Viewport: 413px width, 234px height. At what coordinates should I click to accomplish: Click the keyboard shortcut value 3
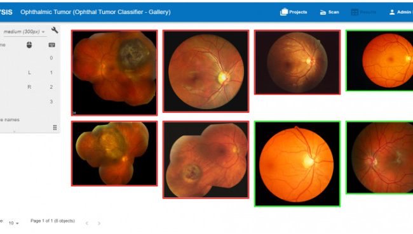[x=51, y=101]
